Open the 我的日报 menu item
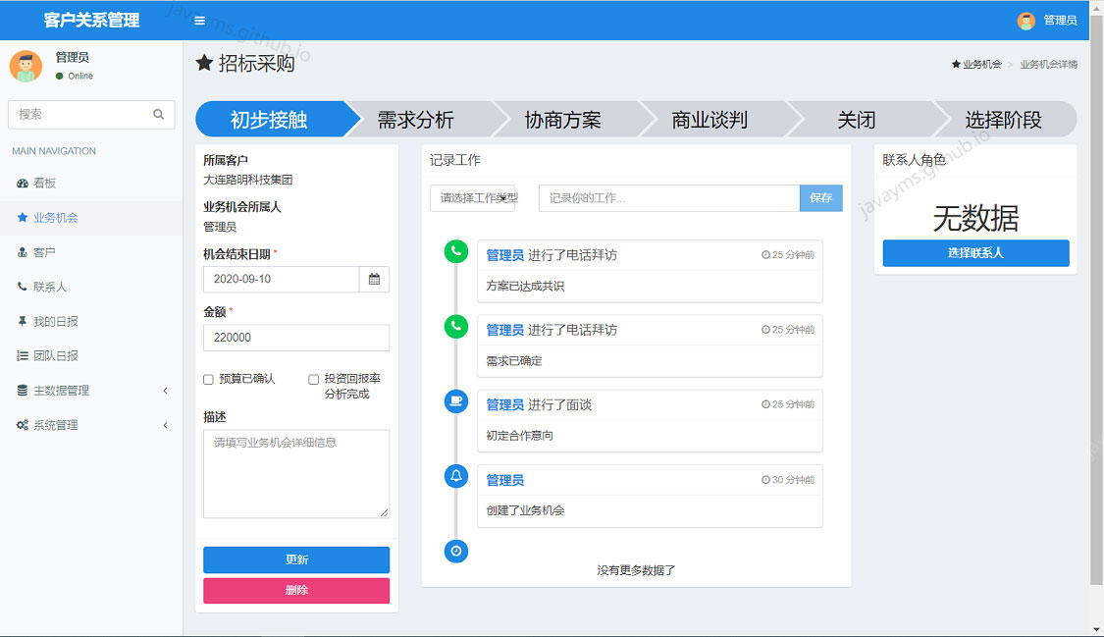1104x637 pixels. (91, 321)
